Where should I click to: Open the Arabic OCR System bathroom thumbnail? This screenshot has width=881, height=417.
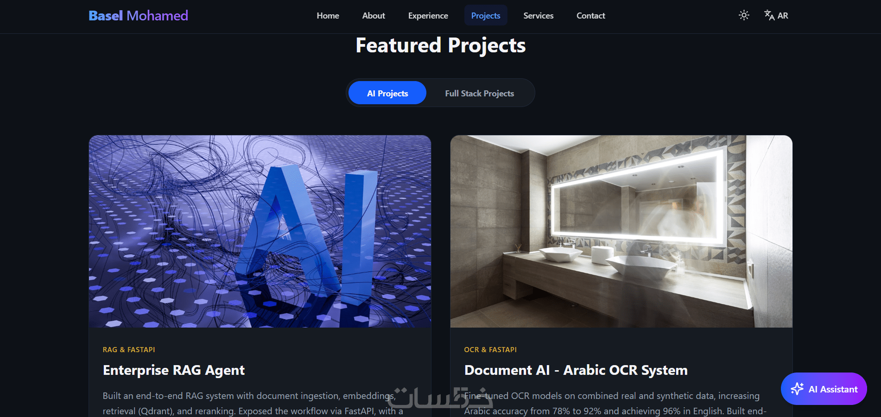(x=621, y=231)
